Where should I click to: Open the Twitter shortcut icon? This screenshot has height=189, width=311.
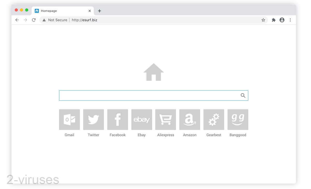93,120
